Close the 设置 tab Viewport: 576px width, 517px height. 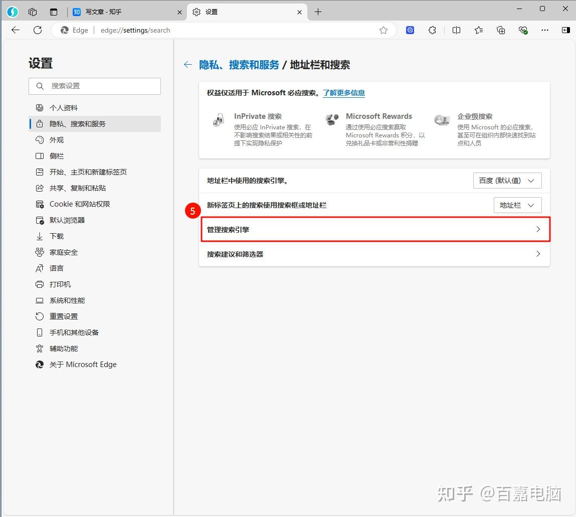coord(299,12)
